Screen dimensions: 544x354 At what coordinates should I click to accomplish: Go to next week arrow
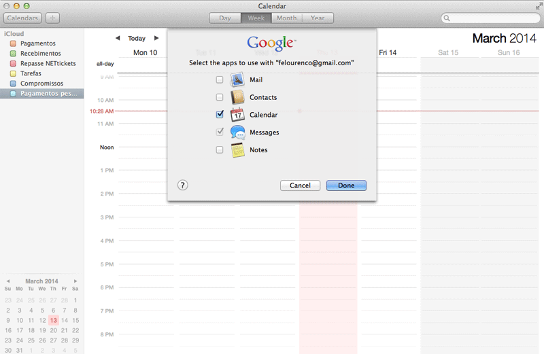click(x=156, y=38)
